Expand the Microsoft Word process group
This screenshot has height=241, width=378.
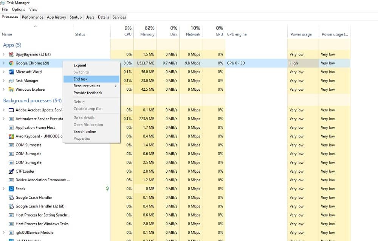coord(4,72)
